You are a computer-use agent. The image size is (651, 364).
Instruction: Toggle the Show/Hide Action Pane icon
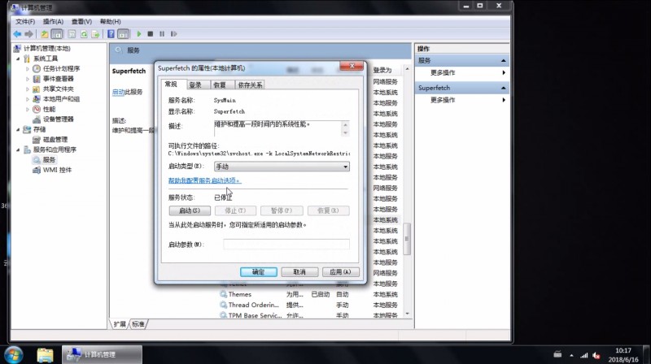click(x=124, y=34)
